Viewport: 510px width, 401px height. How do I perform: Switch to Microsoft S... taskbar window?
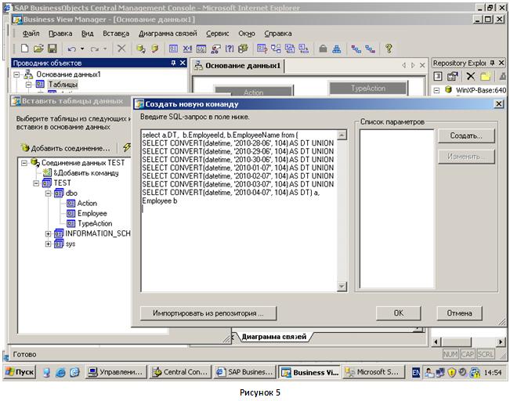(373, 372)
